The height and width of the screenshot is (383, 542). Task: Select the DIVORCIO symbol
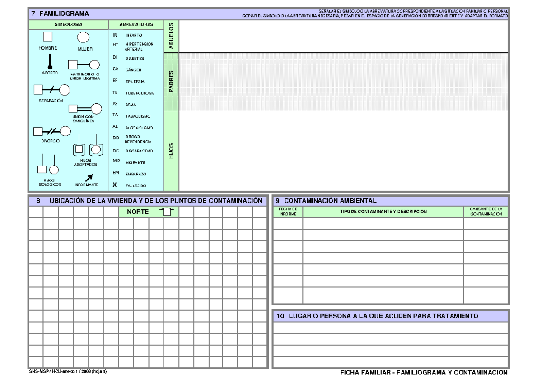click(52, 131)
